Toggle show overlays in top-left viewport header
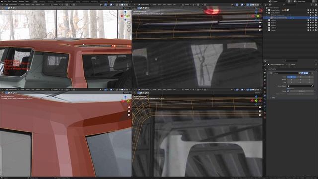The height and width of the screenshot is (179, 318). (111, 5)
